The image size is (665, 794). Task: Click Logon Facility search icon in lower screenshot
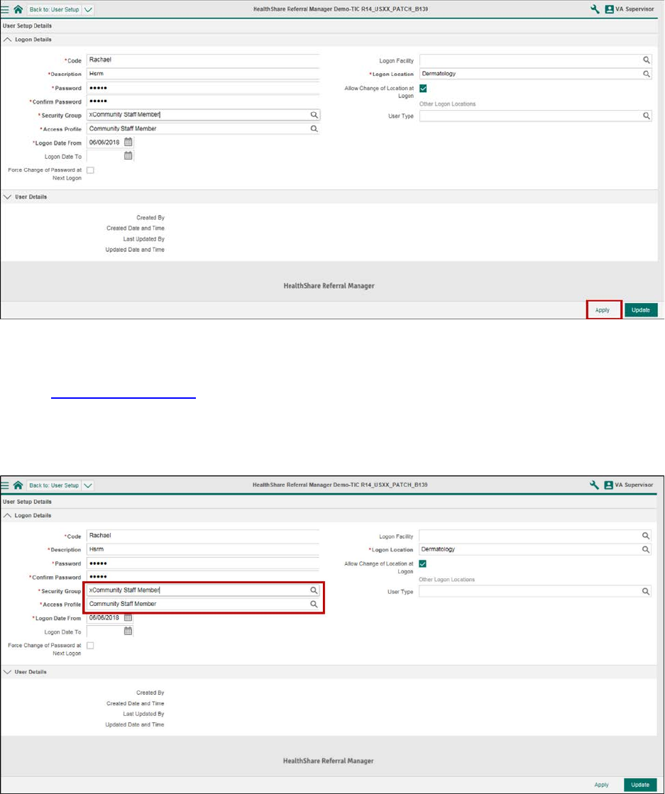[x=646, y=536]
